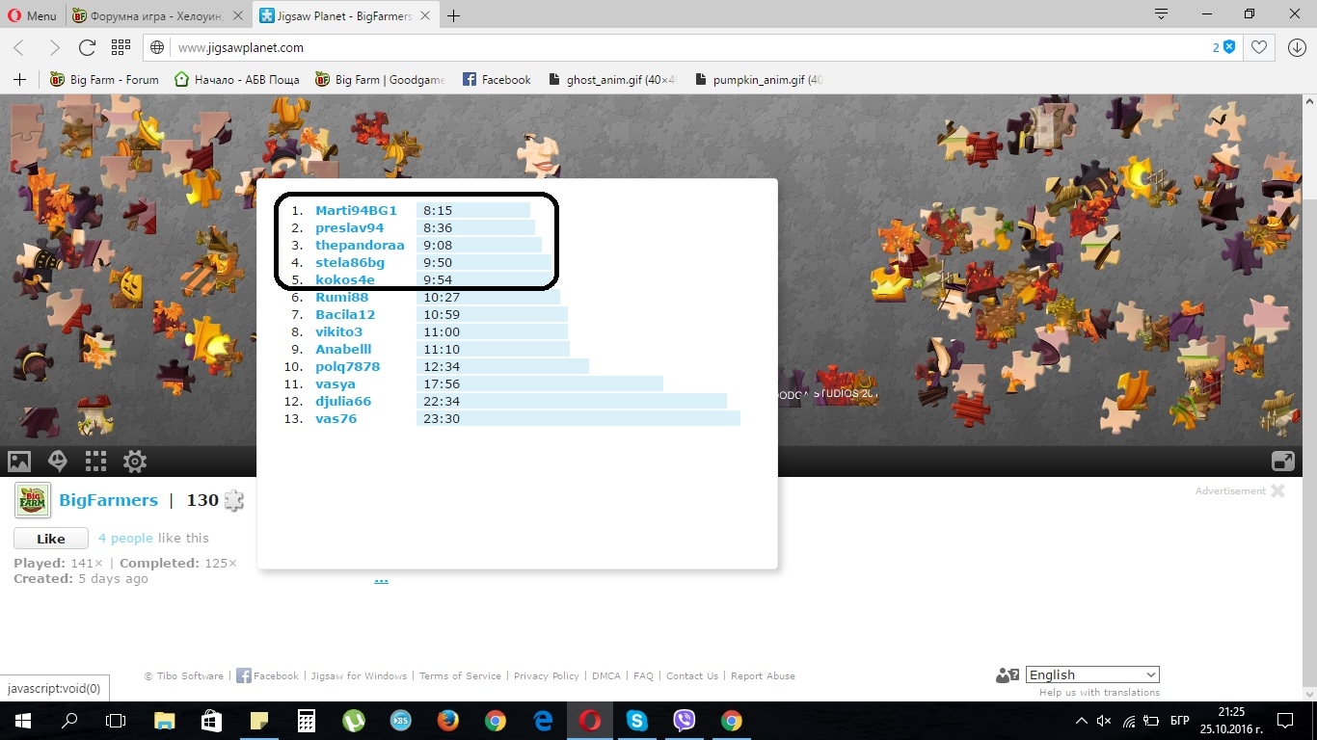Open Privacy Policy footer link

[x=547, y=675]
